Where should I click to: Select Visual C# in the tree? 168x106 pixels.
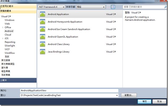[x=6, y=16]
